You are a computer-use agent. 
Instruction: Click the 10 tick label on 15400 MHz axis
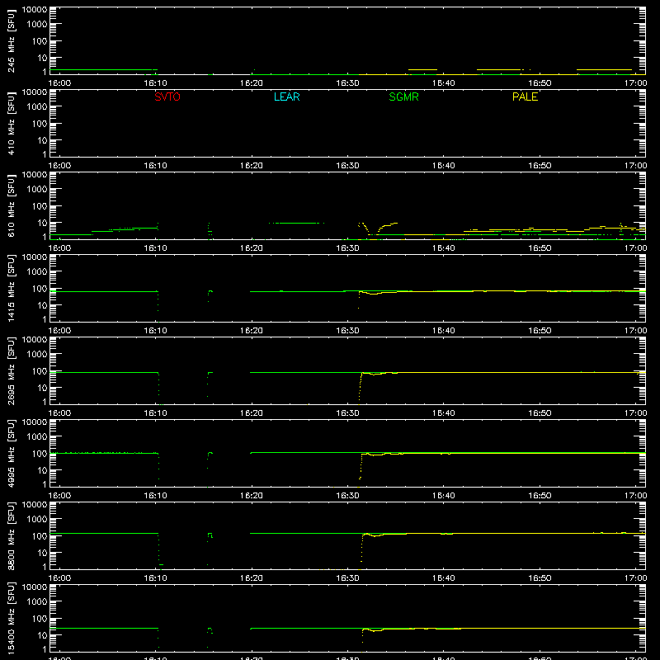coord(42,635)
